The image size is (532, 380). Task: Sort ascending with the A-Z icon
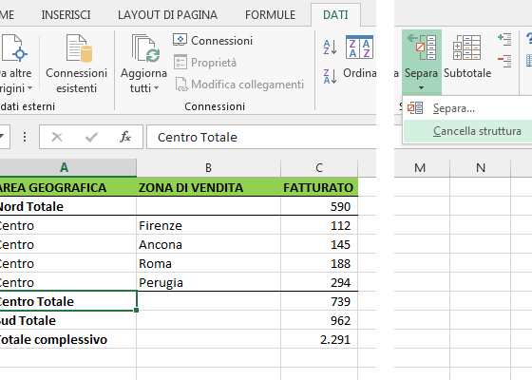coord(331,47)
